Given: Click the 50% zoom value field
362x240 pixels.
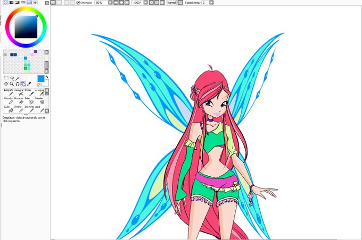Looking at the screenshot, I should coord(101,3).
